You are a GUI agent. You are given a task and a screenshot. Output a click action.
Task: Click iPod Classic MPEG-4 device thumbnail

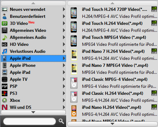click(x=74, y=83)
